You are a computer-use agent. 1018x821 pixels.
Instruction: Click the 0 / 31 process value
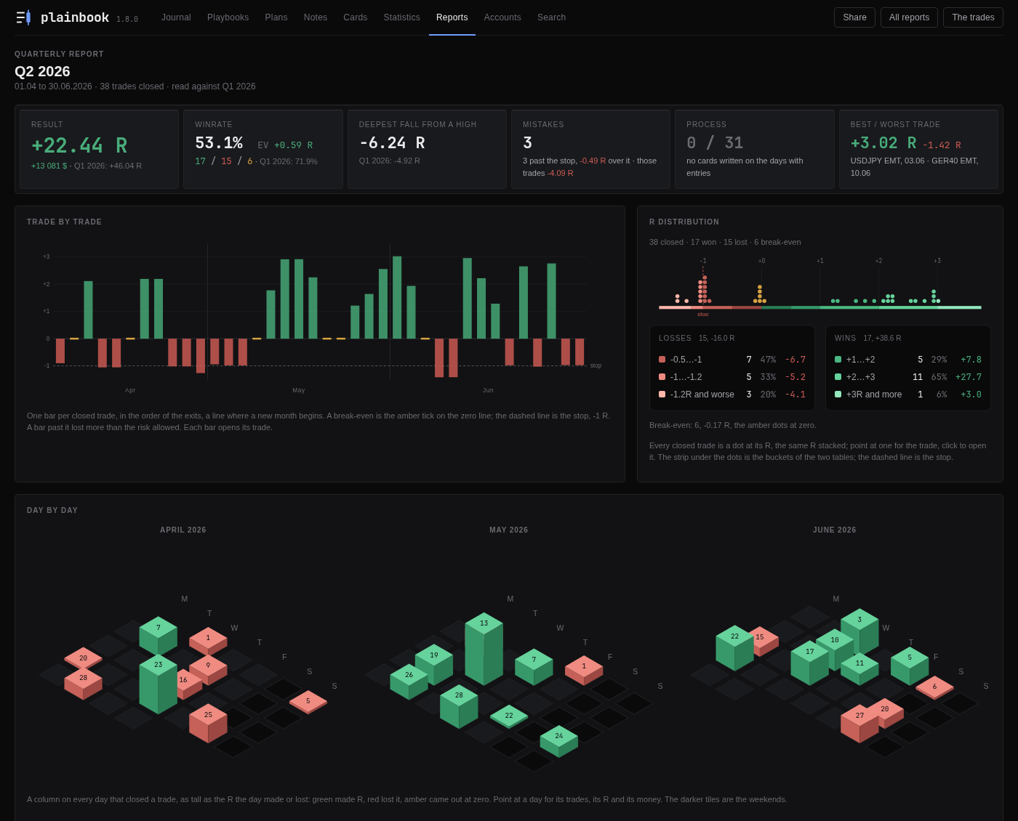[x=715, y=143]
